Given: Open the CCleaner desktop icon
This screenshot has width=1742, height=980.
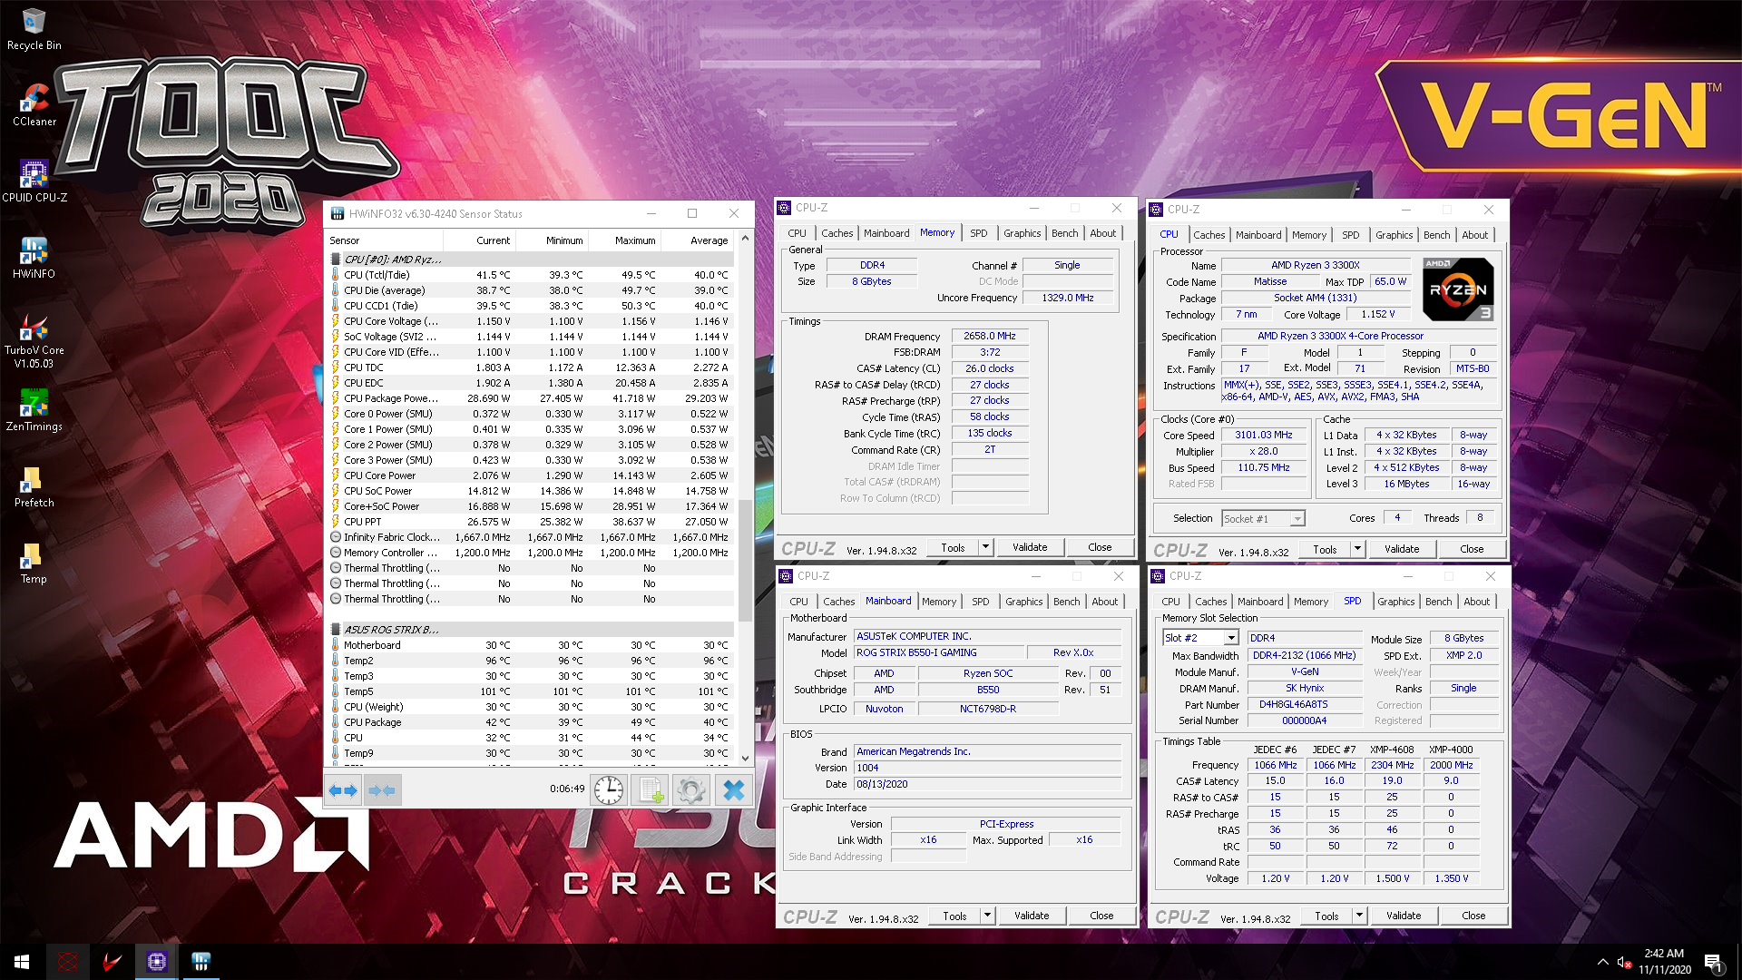Looking at the screenshot, I should [x=34, y=105].
